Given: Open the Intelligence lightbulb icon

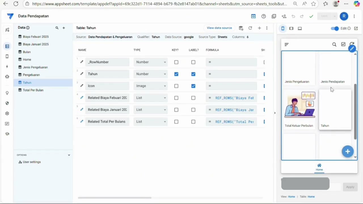Looking at the screenshot, I should click(x=7, y=93).
